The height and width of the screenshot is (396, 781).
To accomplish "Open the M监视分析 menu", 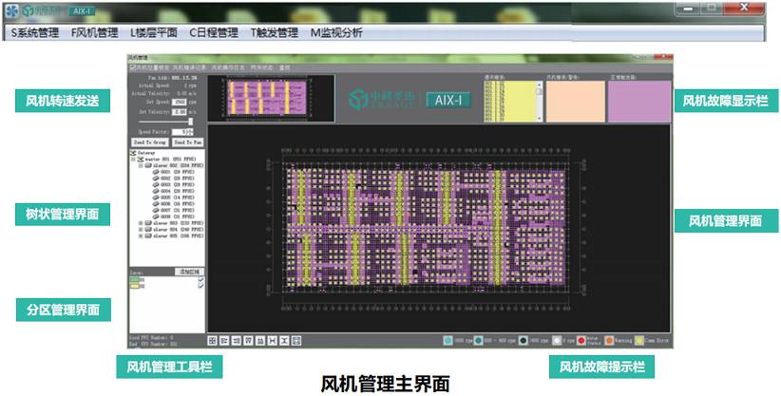I will pos(336,32).
